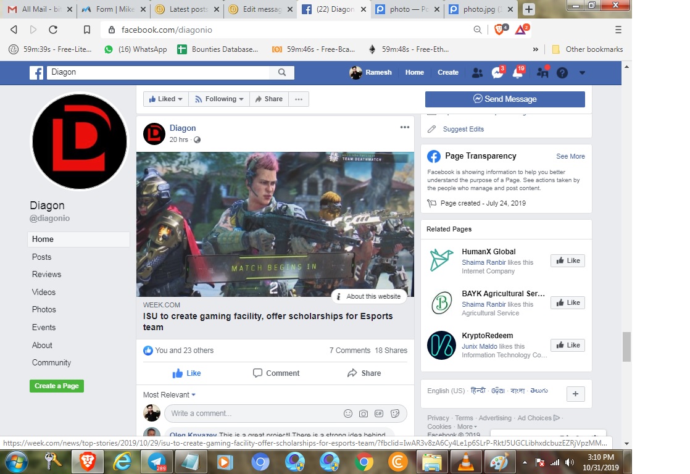The width and height of the screenshot is (690, 474).
Task: Open the Liked dropdown button
Action: tap(166, 99)
